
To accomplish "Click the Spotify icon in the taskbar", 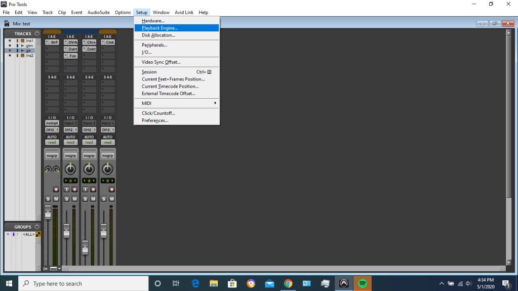I will [362, 283].
